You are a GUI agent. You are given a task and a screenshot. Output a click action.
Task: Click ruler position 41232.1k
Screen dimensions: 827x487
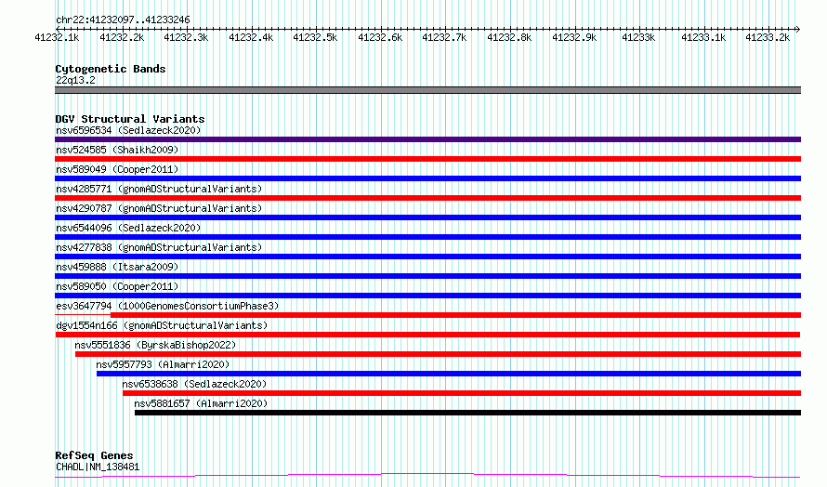point(57,37)
